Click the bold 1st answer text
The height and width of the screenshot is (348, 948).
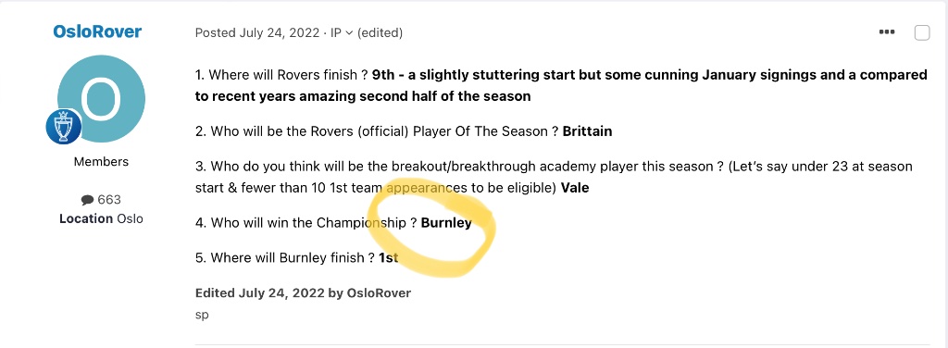(x=388, y=258)
